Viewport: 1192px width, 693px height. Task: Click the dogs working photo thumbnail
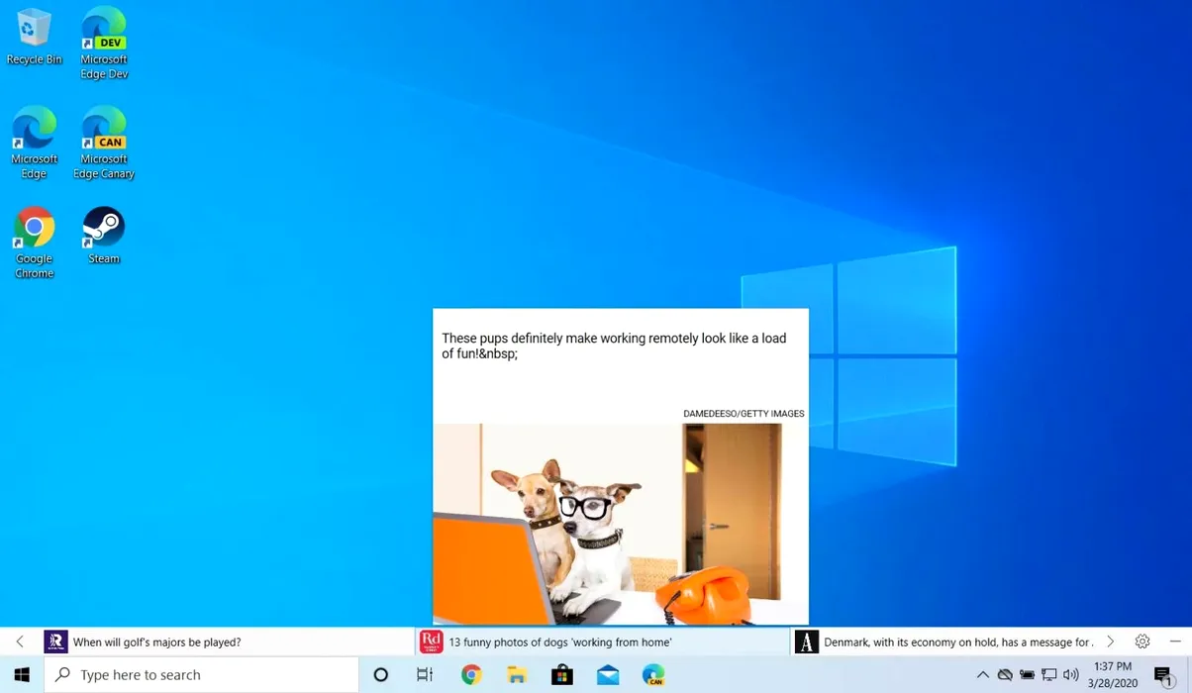[620, 524]
